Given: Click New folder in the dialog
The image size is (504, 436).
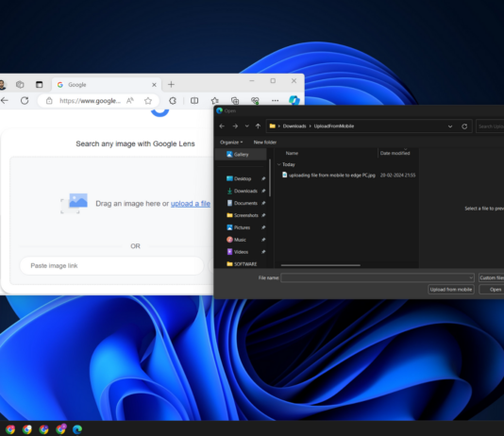Looking at the screenshot, I should pos(265,143).
